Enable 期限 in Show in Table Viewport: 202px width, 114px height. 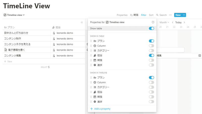point(151,60)
